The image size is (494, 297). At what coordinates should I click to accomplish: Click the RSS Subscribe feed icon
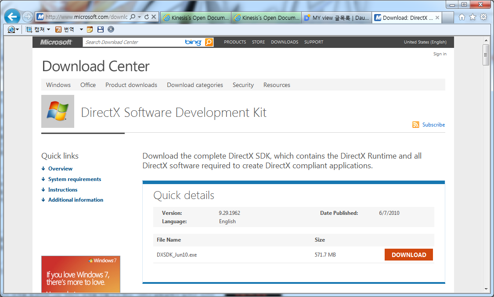(415, 124)
